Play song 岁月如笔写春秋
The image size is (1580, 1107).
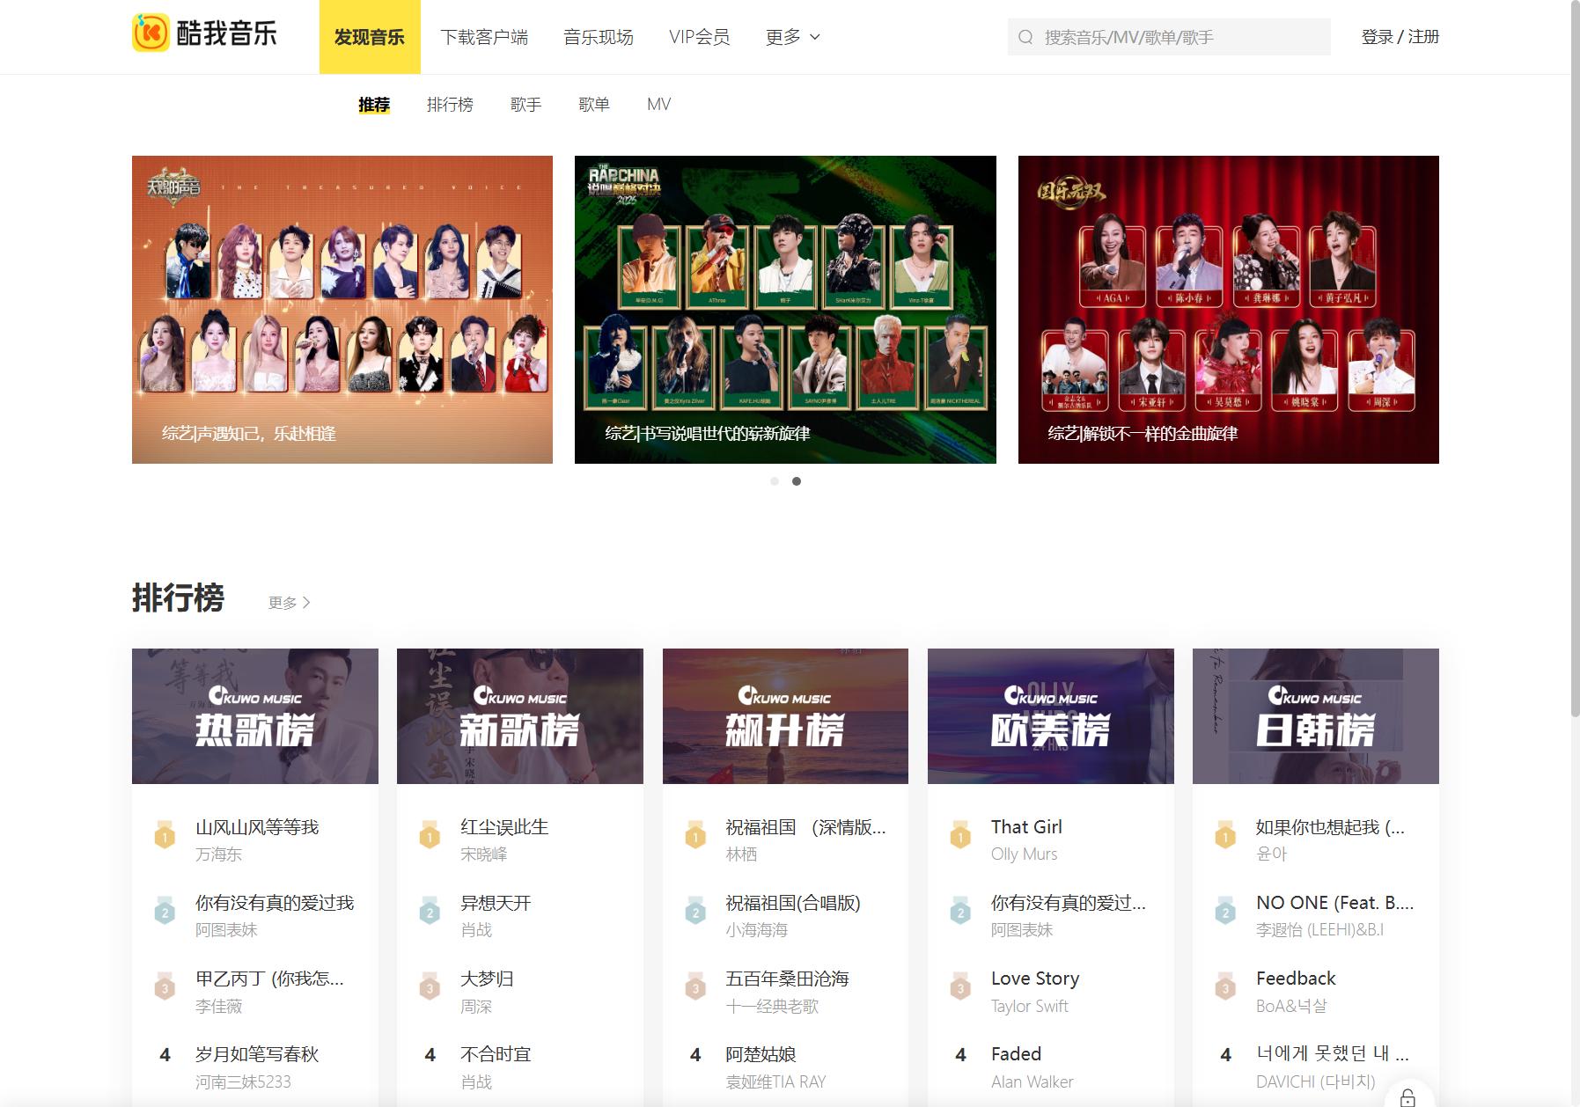(257, 1054)
